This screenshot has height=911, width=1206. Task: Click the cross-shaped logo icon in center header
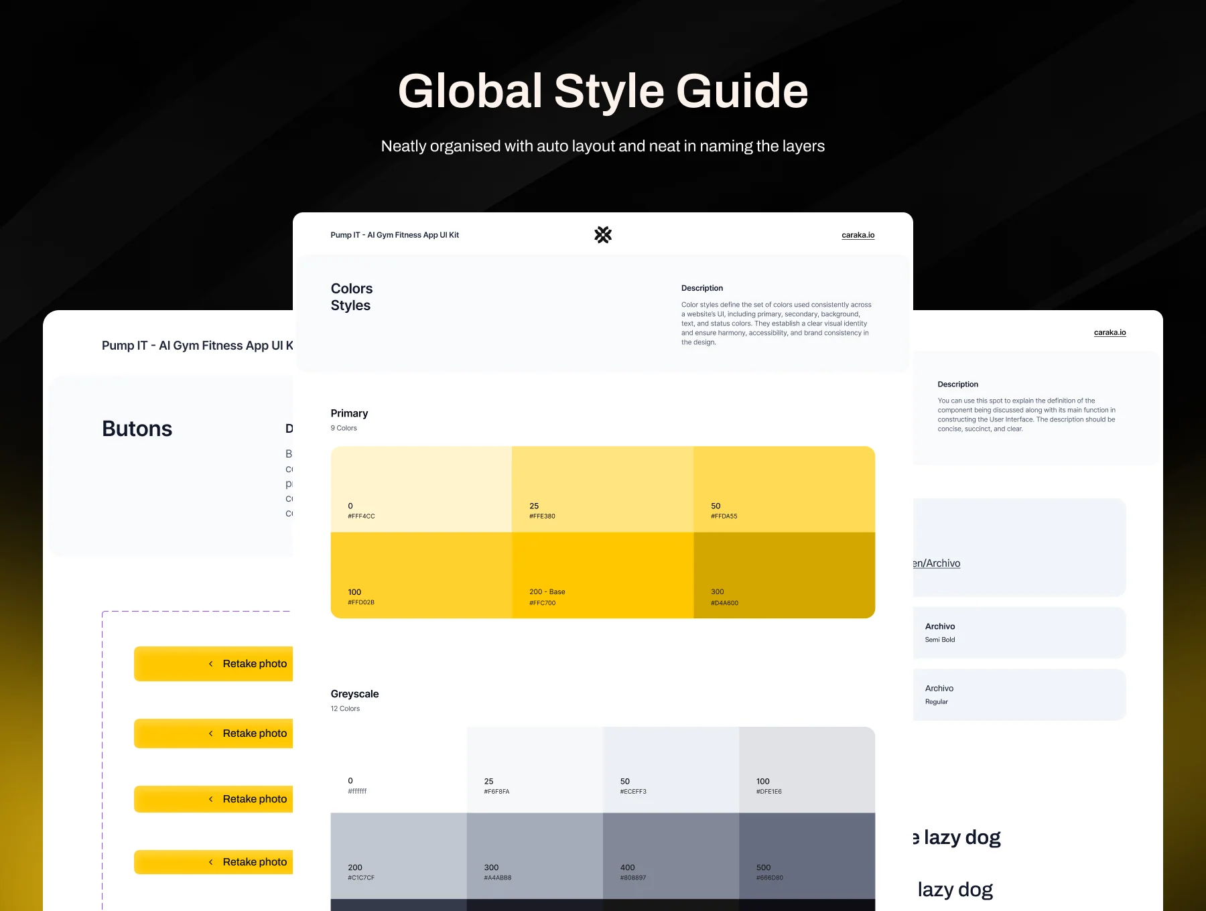coord(603,234)
